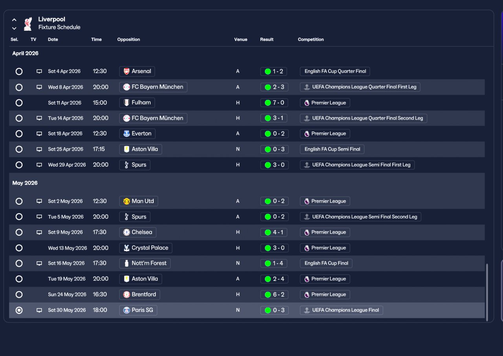Click the Liverpool club crest icon
Image resolution: width=503 pixels, height=356 pixels.
pyautogui.click(x=28, y=24)
